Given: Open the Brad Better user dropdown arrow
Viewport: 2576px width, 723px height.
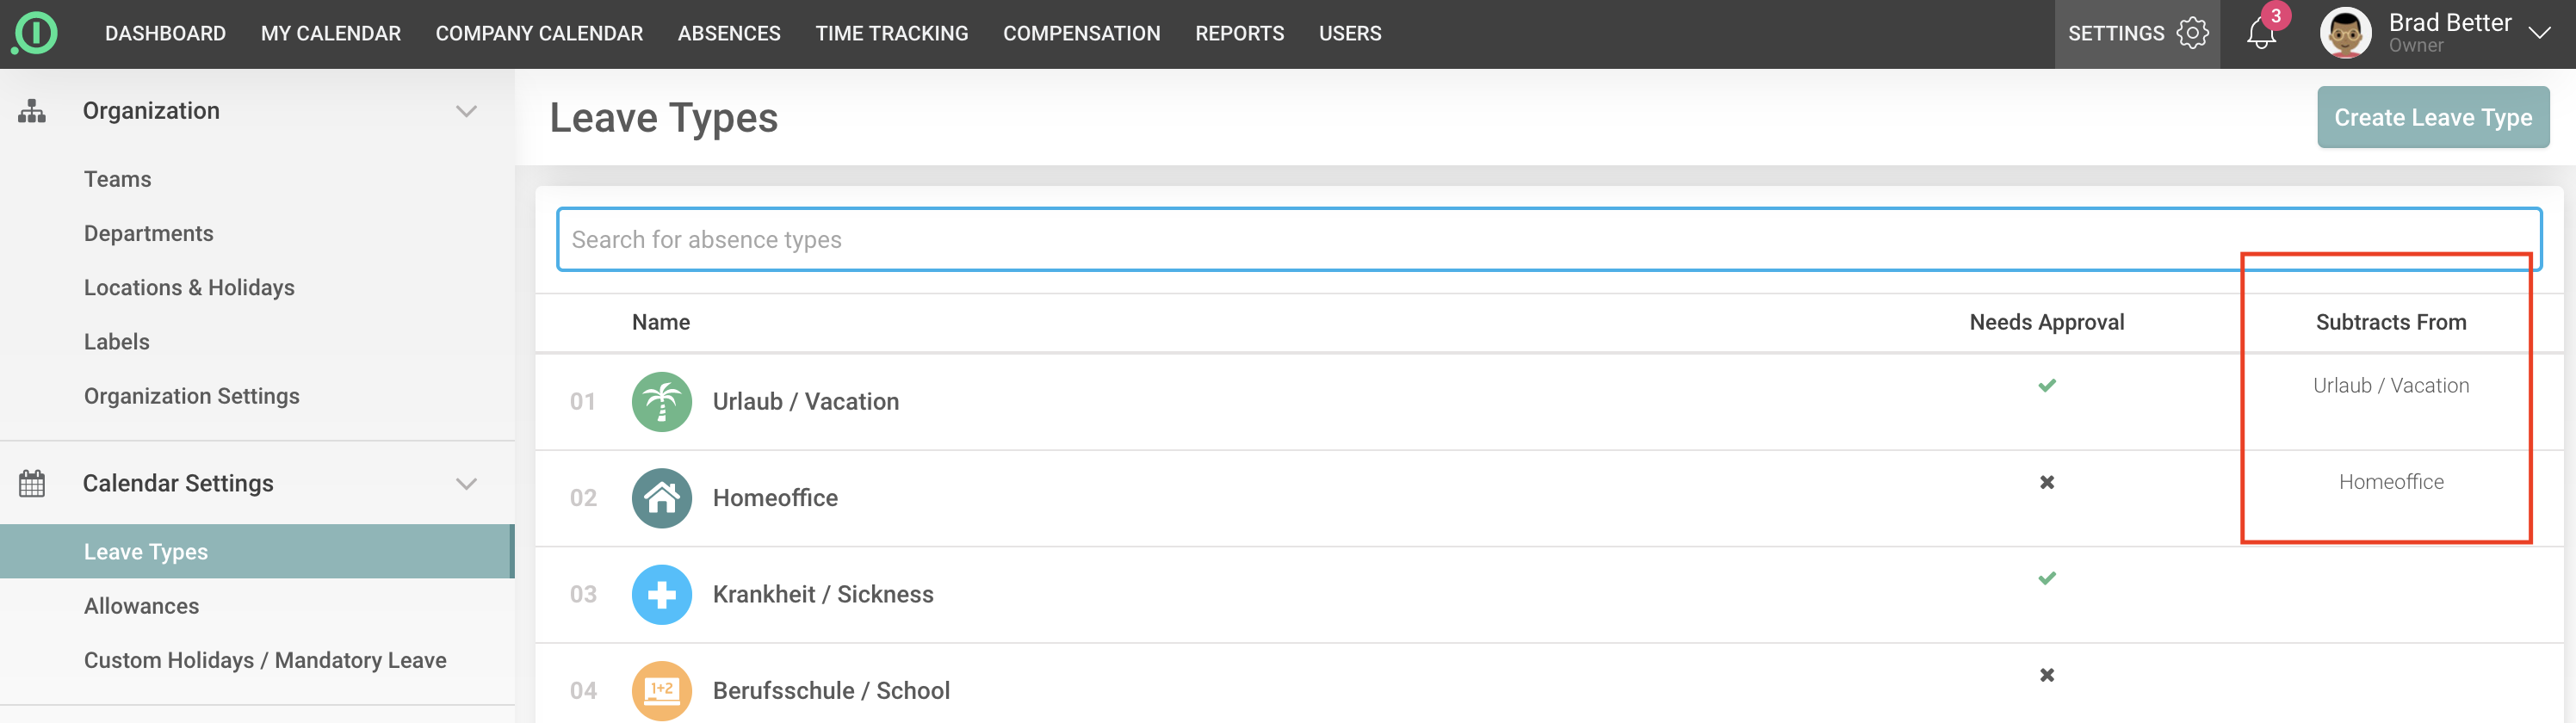Looking at the screenshot, I should tap(2539, 33).
